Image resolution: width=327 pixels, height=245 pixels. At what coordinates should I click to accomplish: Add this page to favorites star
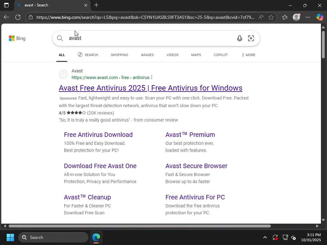click(271, 17)
